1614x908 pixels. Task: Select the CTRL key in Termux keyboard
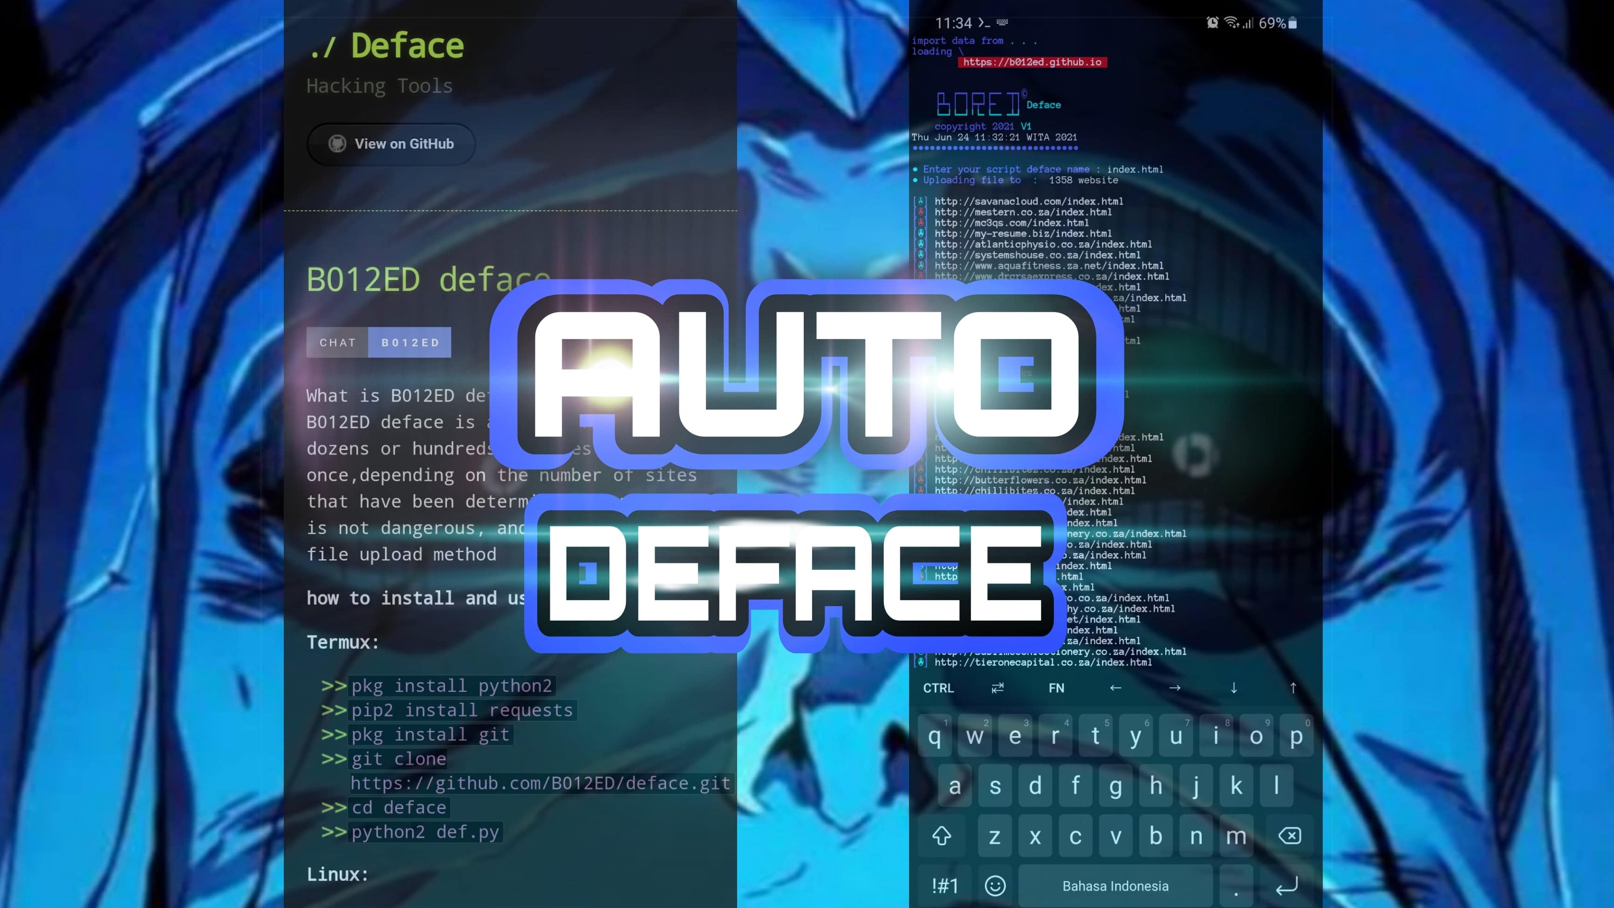click(939, 687)
